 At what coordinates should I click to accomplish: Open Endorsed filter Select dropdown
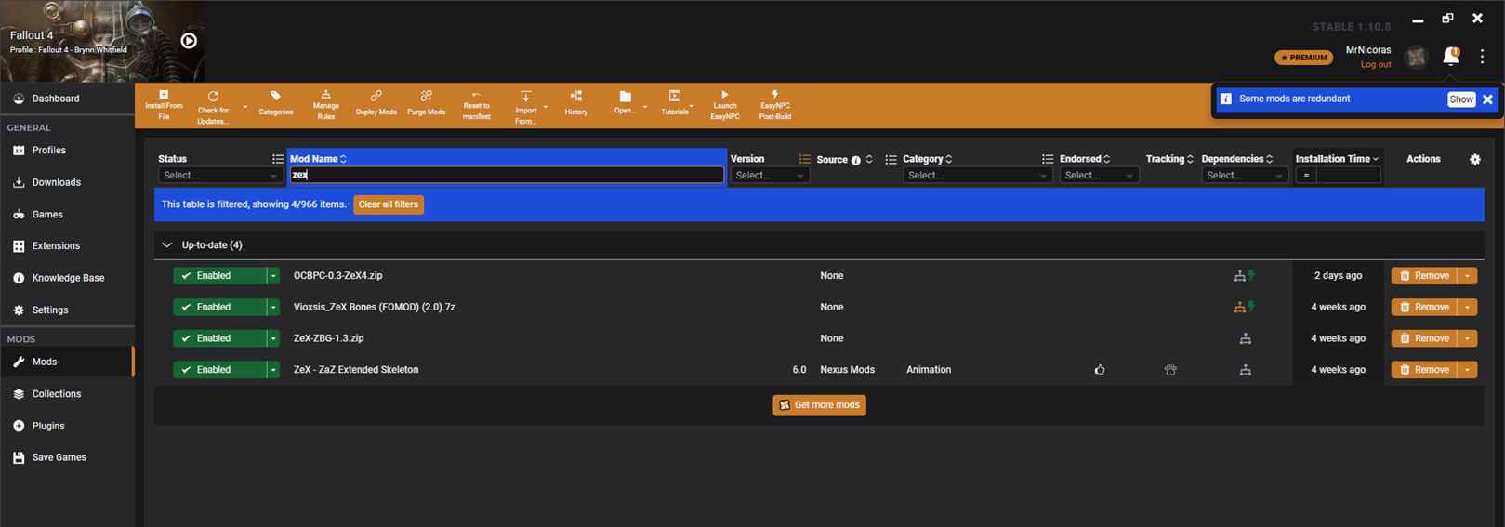tap(1099, 176)
